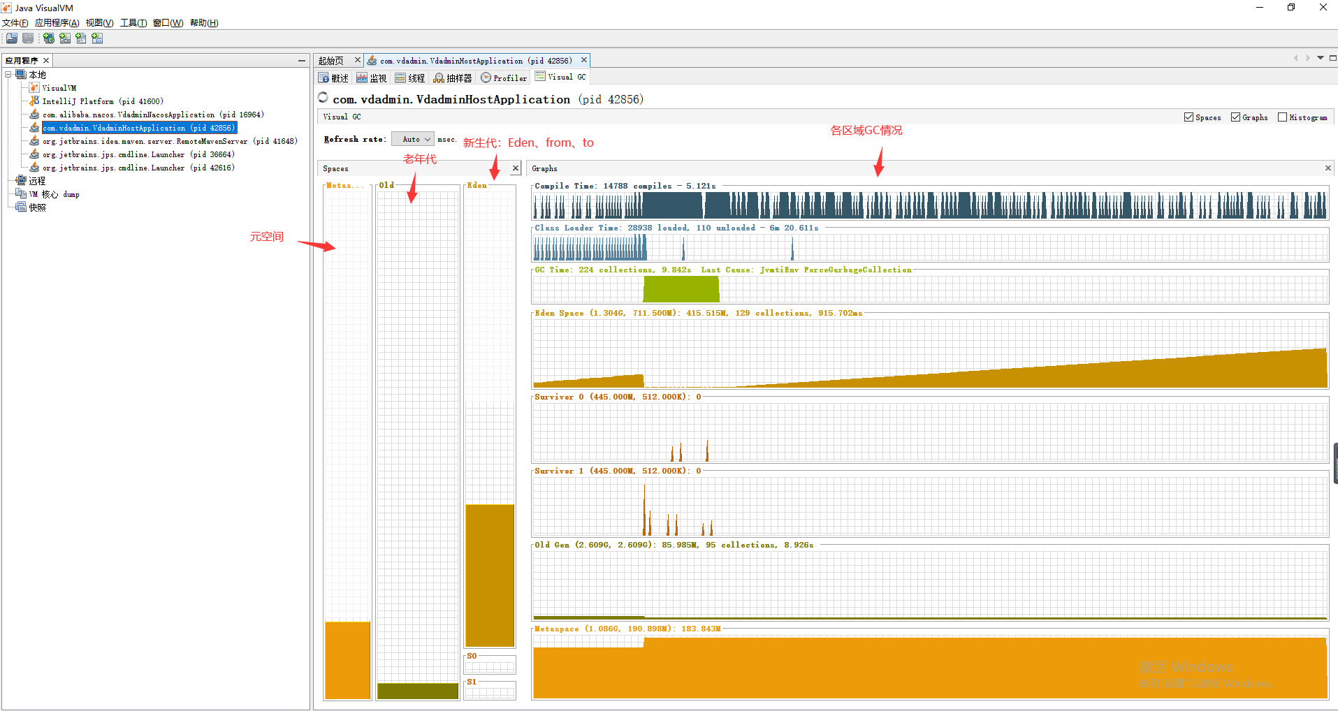The height and width of the screenshot is (711, 1338).
Task: Open the document list dropdown arrow
Action: 1321,58
